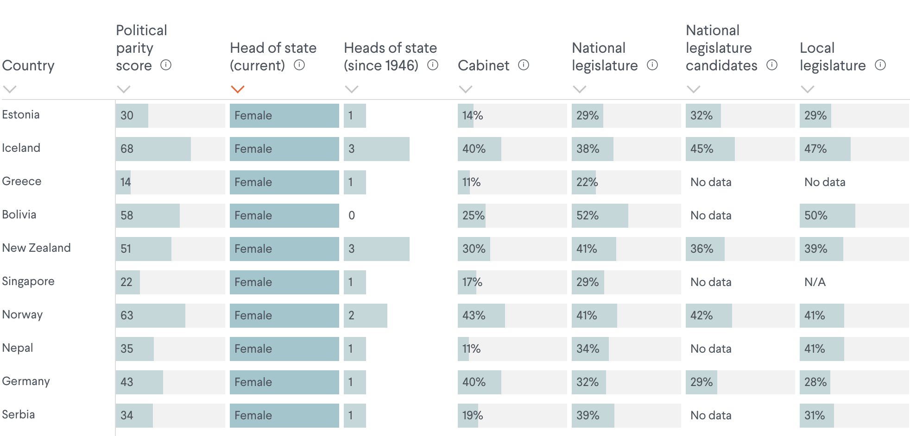This screenshot has width=910, height=436.
Task: Open info icon for Heads of state since 1946
Action: pyautogui.click(x=433, y=65)
